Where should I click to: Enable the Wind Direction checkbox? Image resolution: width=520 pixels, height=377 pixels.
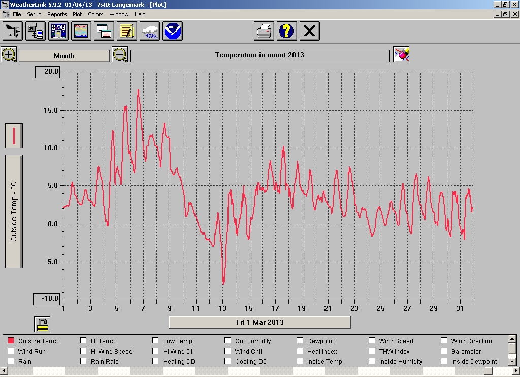444,341
